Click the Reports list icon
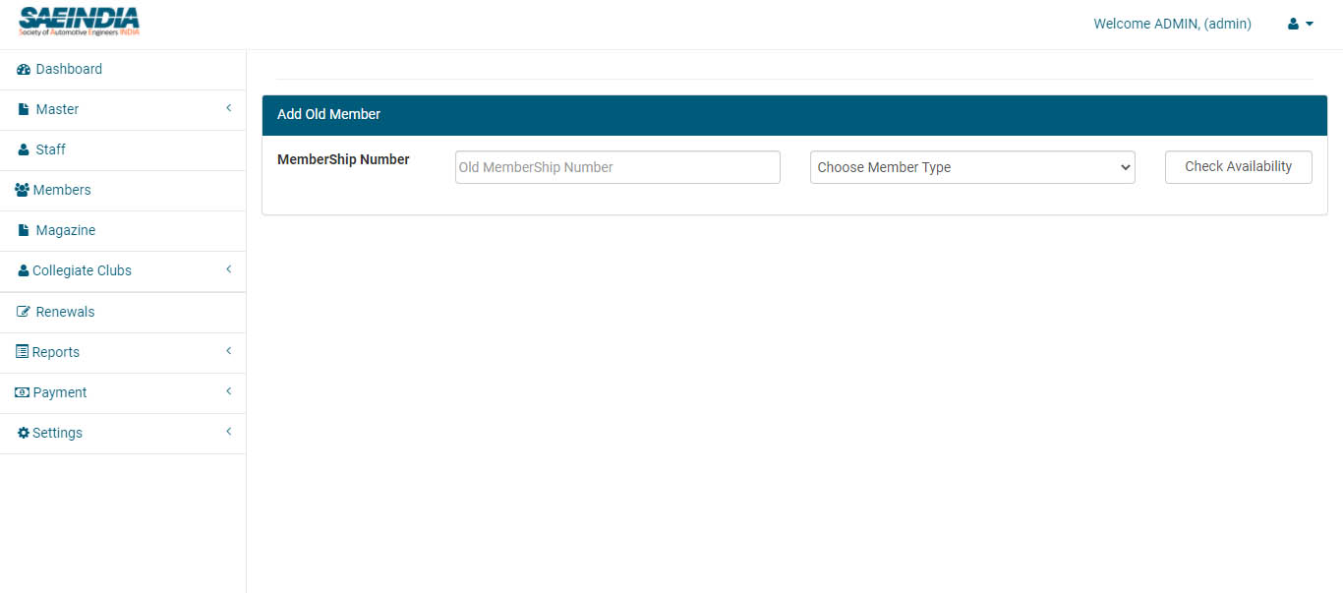The height and width of the screenshot is (593, 1343). coord(22,352)
